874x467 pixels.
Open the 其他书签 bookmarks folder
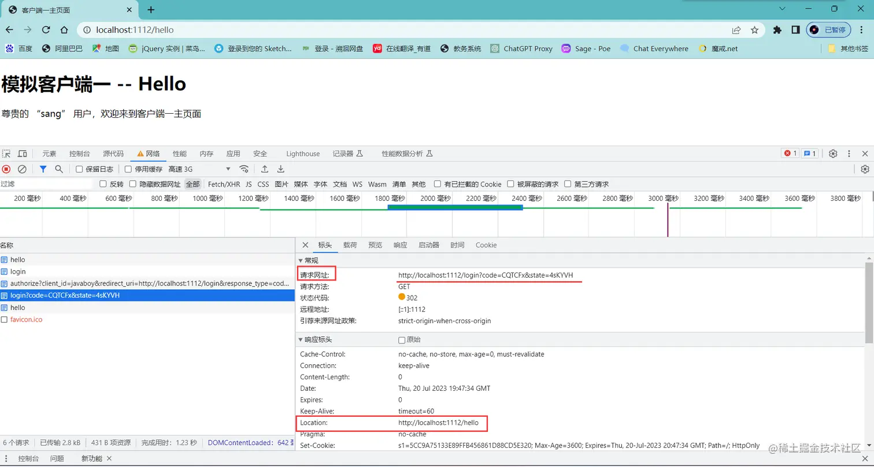click(848, 49)
